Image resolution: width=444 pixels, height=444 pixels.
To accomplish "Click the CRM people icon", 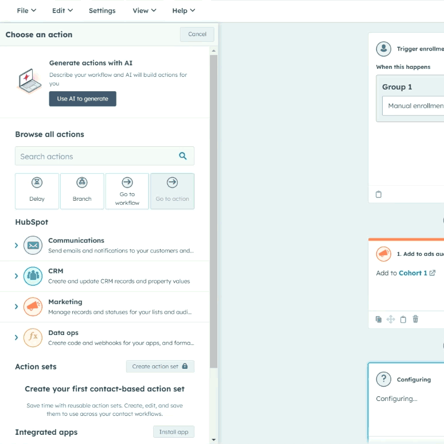I will (33, 276).
